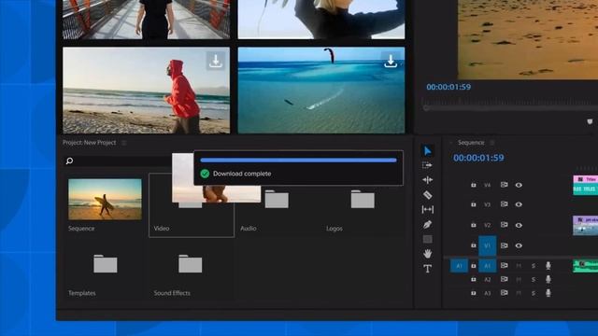Hide track V1 with eye icon
This screenshot has height=336, width=598.
coord(519,245)
